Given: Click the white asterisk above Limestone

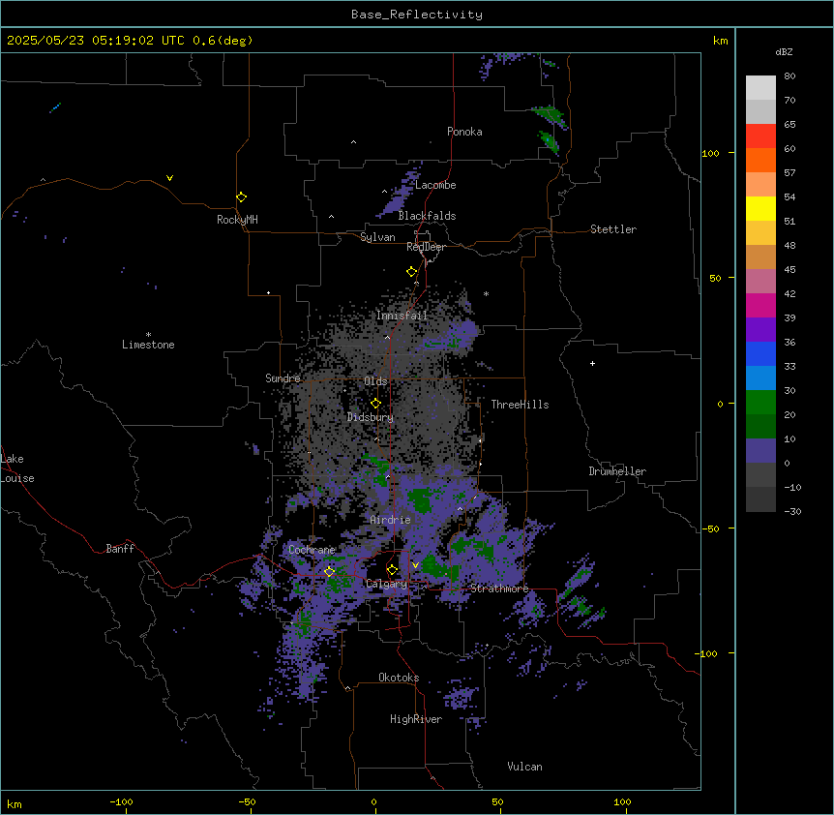Looking at the screenshot, I should pyautogui.click(x=148, y=335).
